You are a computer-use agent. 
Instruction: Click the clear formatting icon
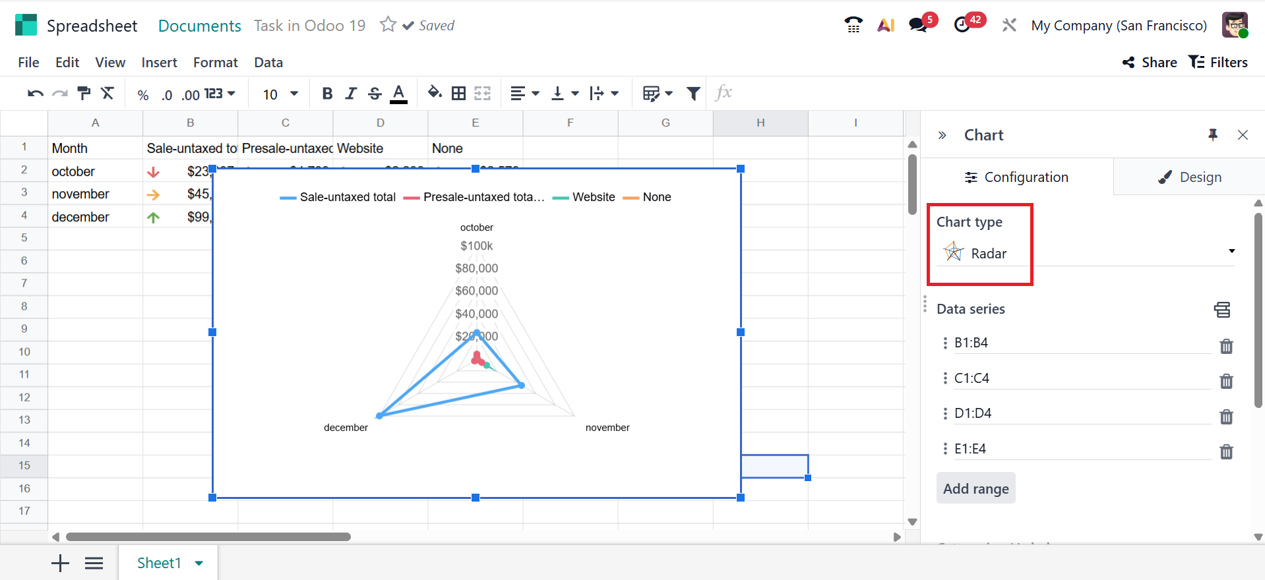(x=108, y=94)
